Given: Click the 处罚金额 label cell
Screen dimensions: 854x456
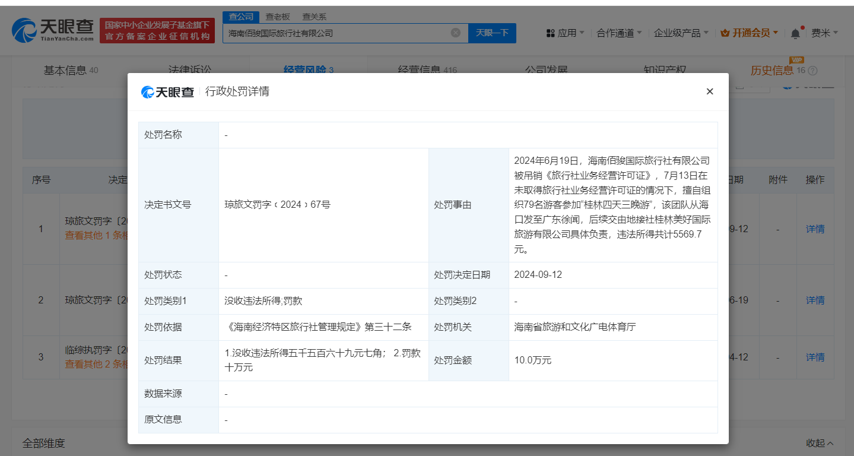Looking at the screenshot, I should pyautogui.click(x=469, y=360).
